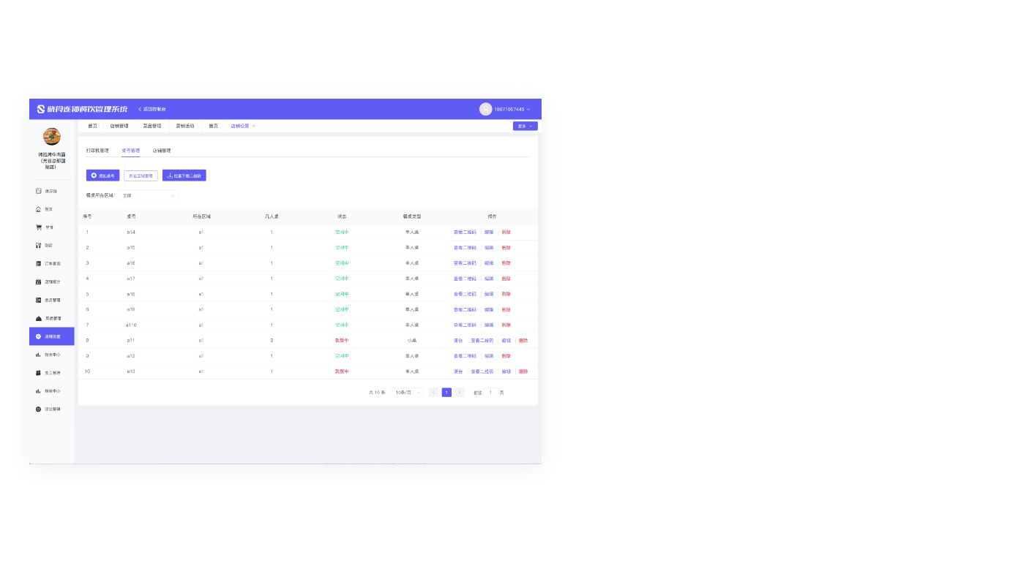Click the user avatar icon in header
Image resolution: width=1010 pixels, height=563 pixels.
485,109
